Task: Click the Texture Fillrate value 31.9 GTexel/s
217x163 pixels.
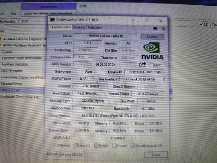Action: click(148, 94)
